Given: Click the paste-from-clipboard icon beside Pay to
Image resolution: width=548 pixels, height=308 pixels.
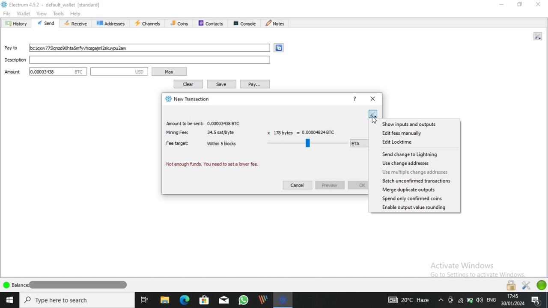Looking at the screenshot, I should click(x=279, y=48).
